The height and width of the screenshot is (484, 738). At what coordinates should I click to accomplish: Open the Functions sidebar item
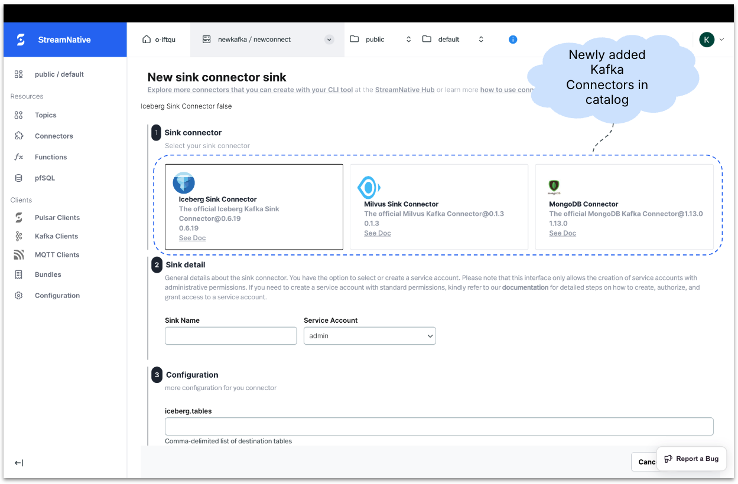pyautogui.click(x=51, y=157)
